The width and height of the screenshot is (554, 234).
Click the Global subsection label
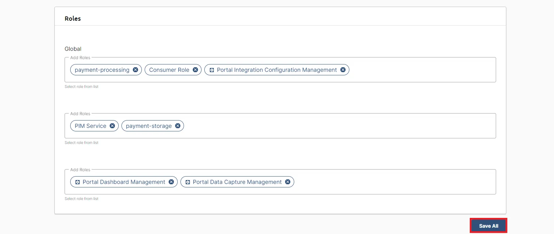pyautogui.click(x=73, y=49)
